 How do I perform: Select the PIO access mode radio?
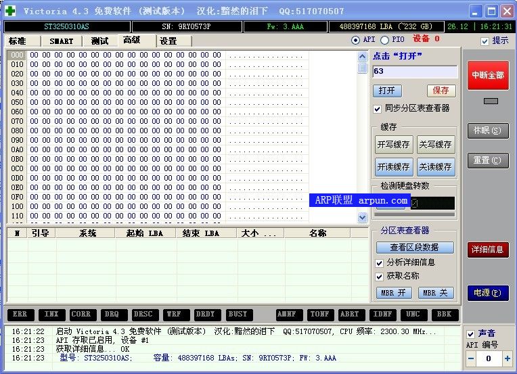pos(384,40)
